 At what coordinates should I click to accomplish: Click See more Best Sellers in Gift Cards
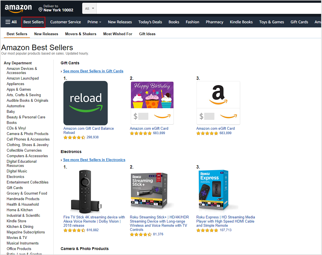pos(93,71)
